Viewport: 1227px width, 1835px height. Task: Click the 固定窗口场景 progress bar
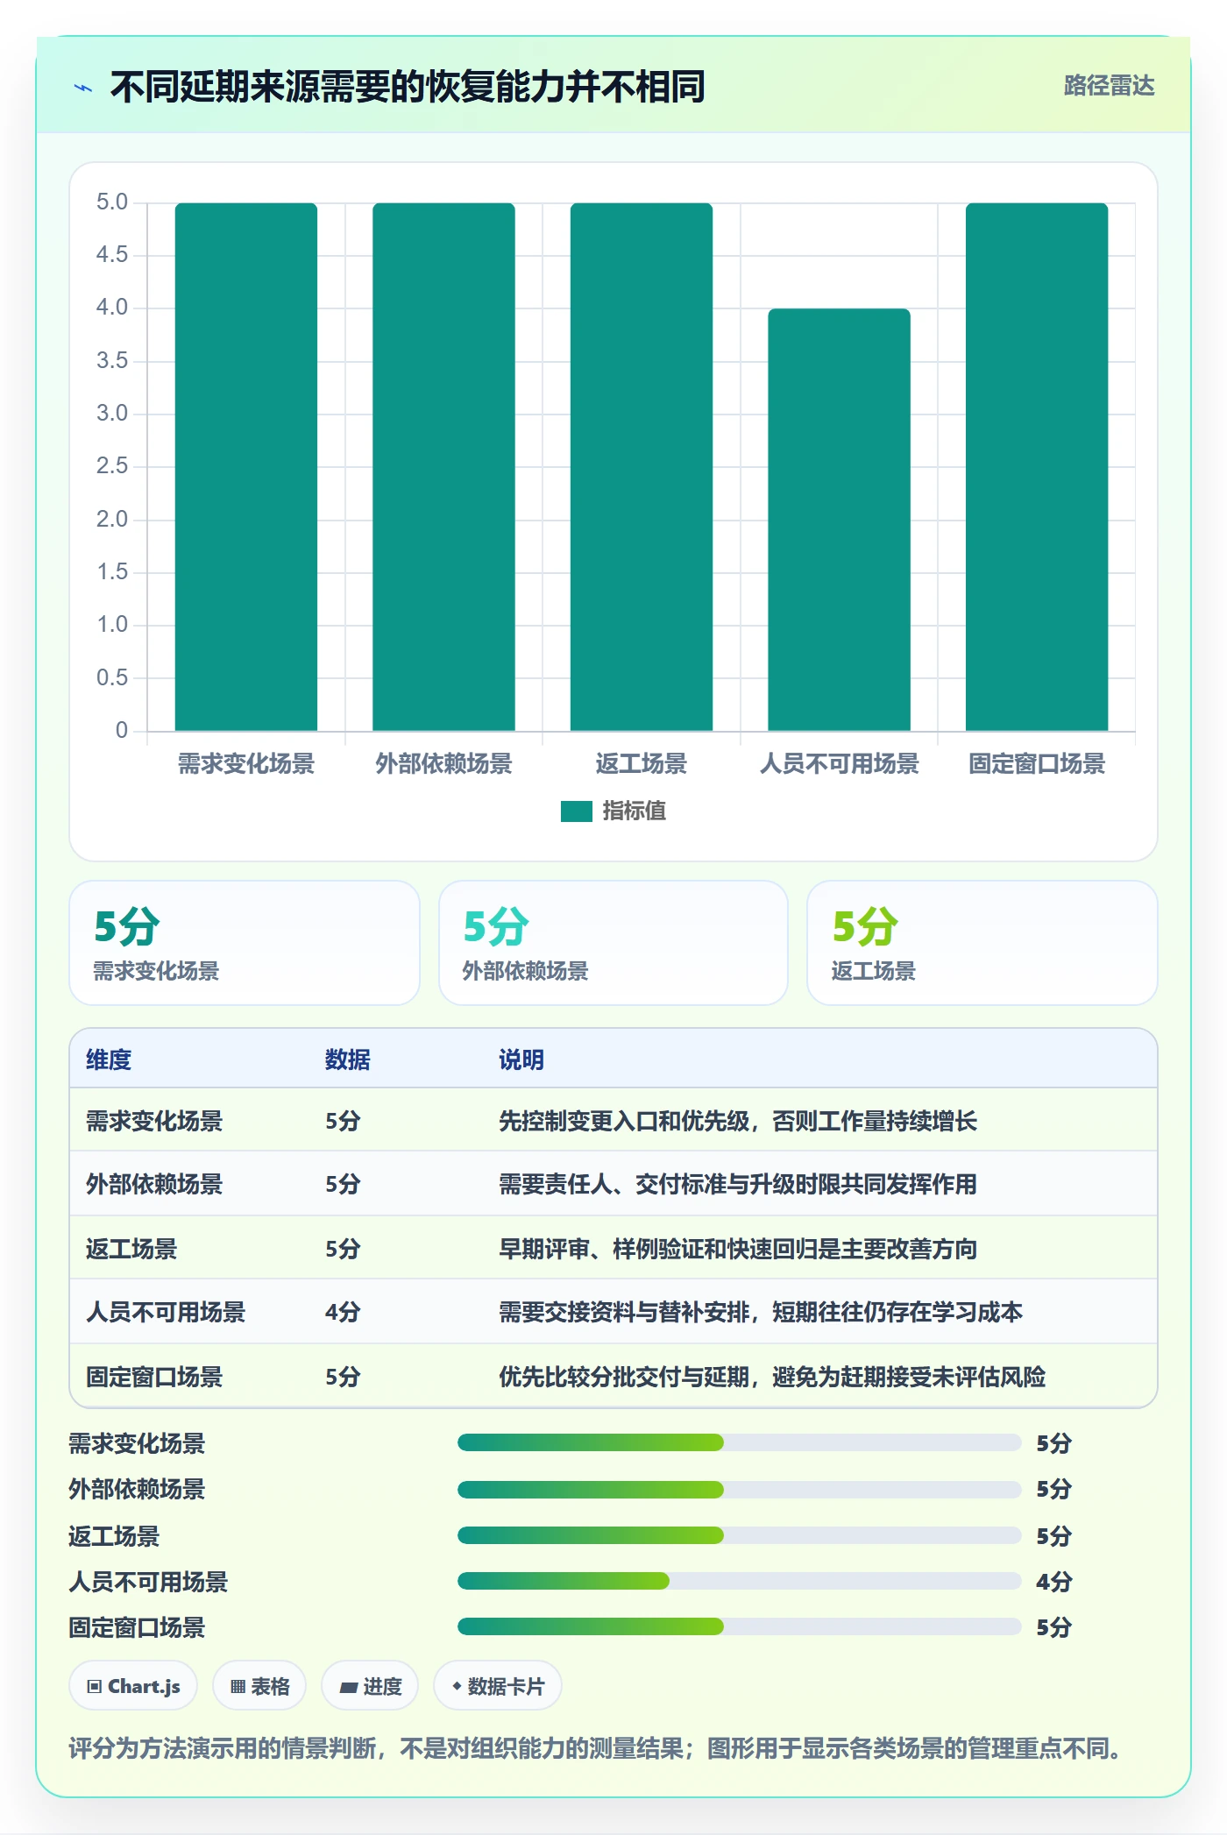click(739, 1626)
